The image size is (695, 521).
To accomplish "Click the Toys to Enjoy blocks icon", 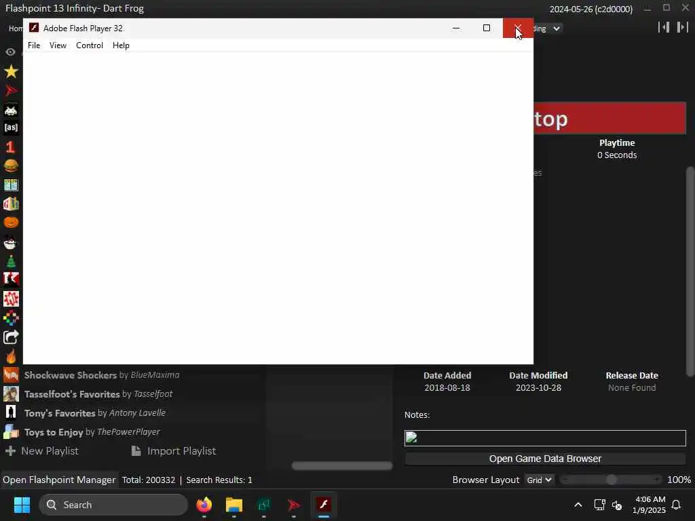I will point(11,432).
